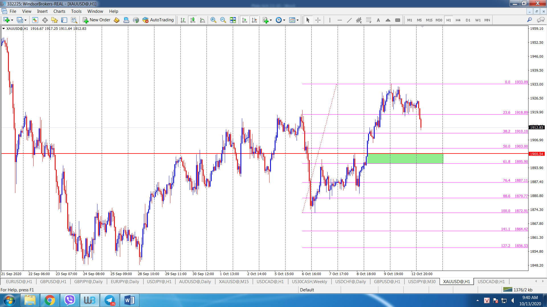This screenshot has width=547, height=307.
Task: Set timeframe to M15
Action: pyautogui.click(x=429, y=20)
